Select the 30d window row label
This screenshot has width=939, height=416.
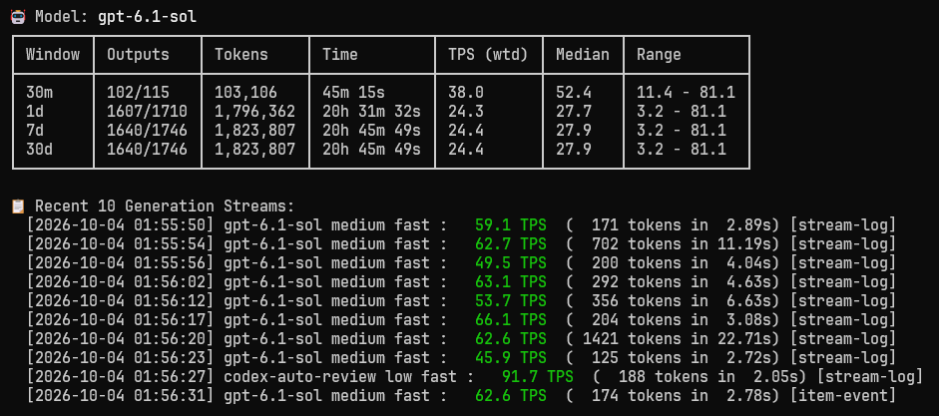coord(40,149)
